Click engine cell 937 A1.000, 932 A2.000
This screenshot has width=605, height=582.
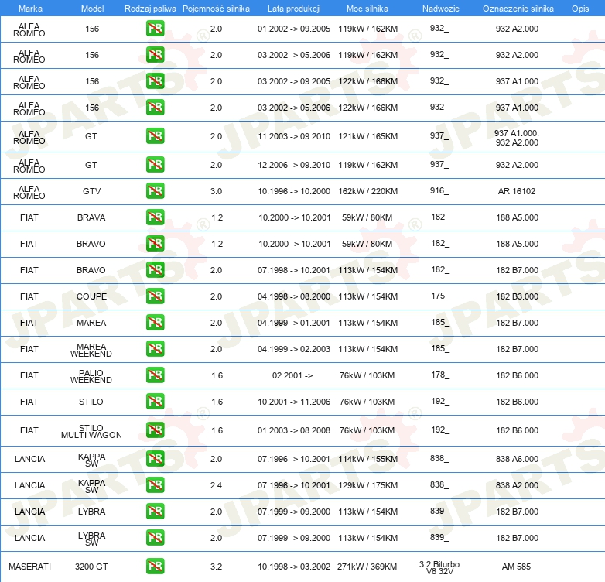tap(517, 138)
